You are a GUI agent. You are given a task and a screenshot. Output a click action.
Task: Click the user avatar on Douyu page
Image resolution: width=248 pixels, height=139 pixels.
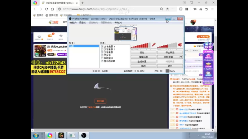(193, 22)
